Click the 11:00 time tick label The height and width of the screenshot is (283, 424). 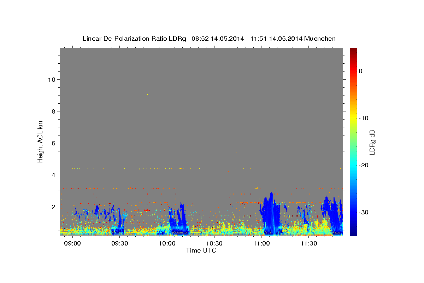(x=261, y=244)
